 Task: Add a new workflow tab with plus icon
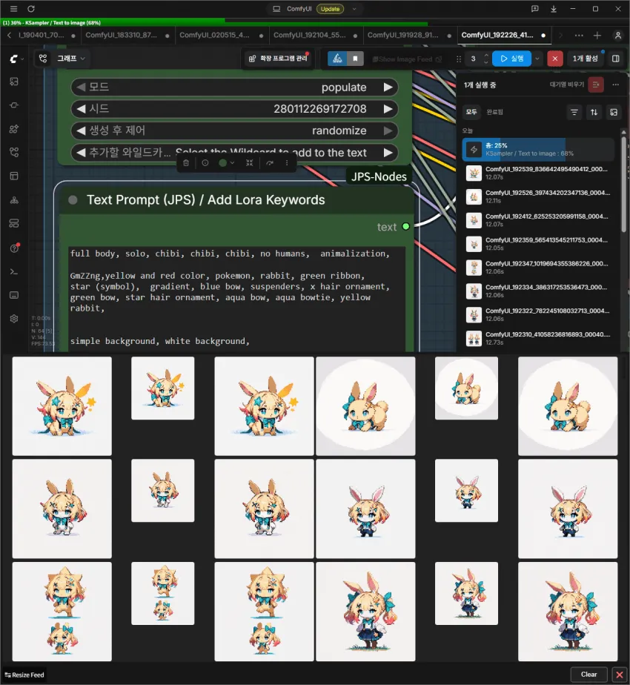(597, 36)
